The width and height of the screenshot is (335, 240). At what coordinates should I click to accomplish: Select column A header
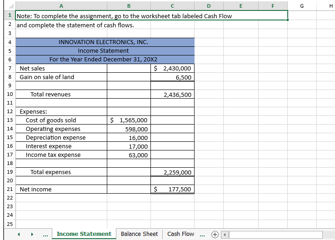point(61,6)
